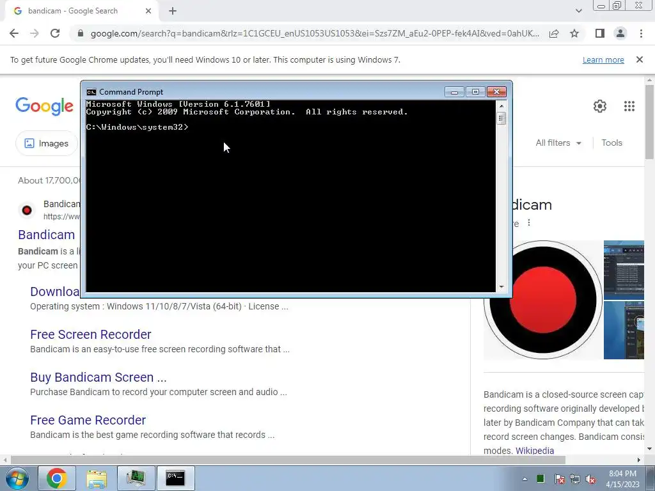Share this page icon in address bar

pos(554,33)
